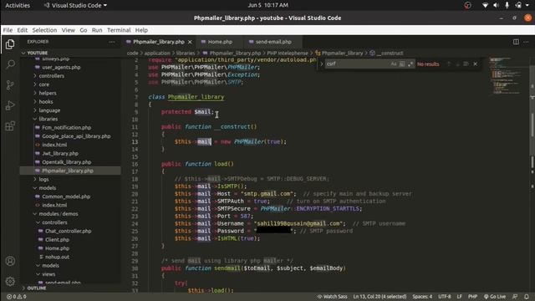Open Common_model.php in explorer
Screen dimensions: 535x301
coord(66,196)
